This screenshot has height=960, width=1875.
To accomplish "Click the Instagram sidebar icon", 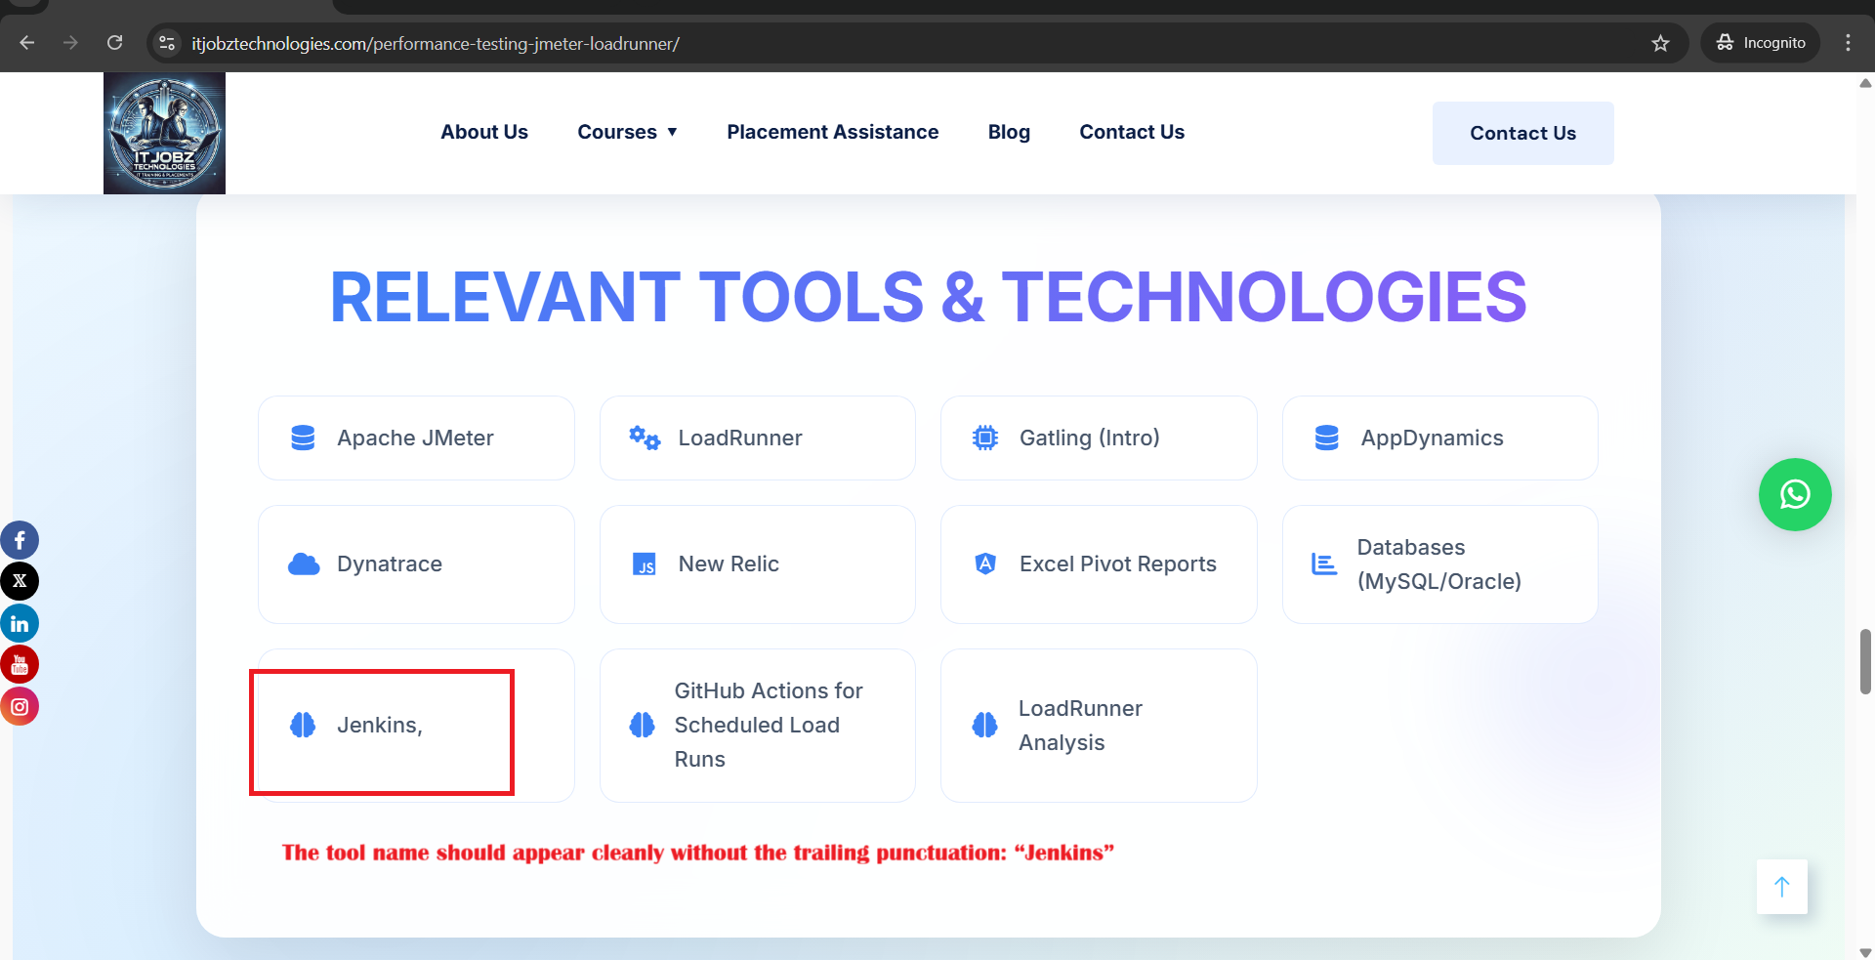I will tap(20, 706).
